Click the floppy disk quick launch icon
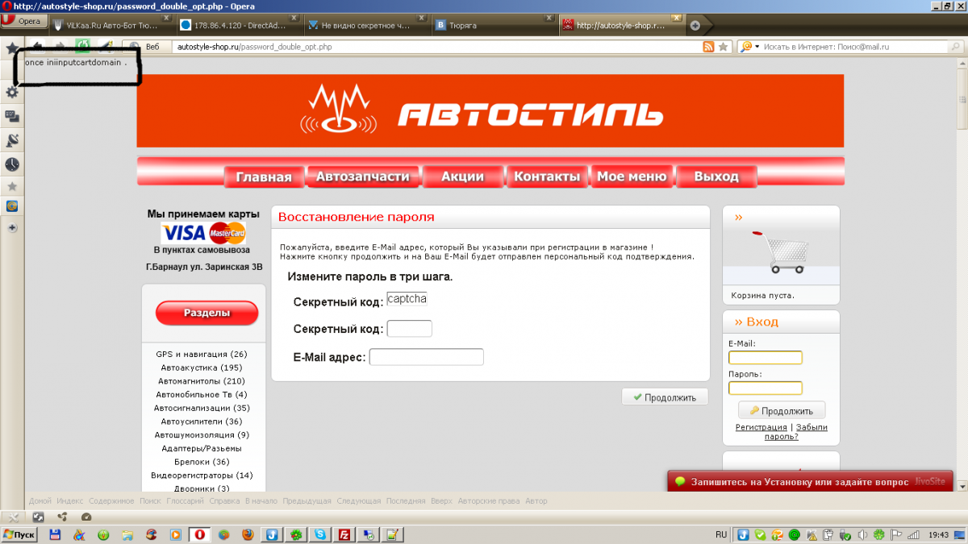The height and width of the screenshot is (544, 968). (55, 534)
